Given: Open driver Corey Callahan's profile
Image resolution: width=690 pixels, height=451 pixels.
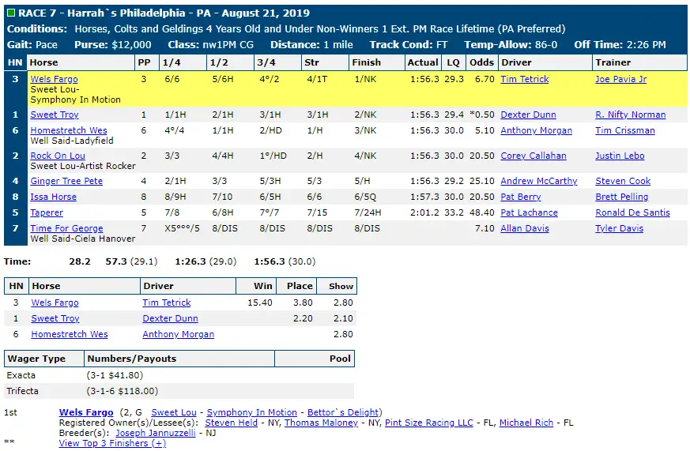Looking at the screenshot, I should [x=534, y=156].
